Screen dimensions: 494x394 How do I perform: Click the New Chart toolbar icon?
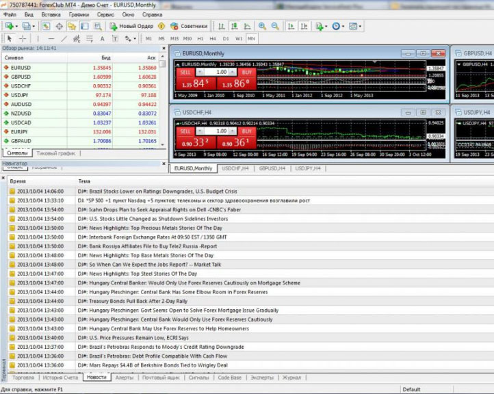click(x=9, y=26)
